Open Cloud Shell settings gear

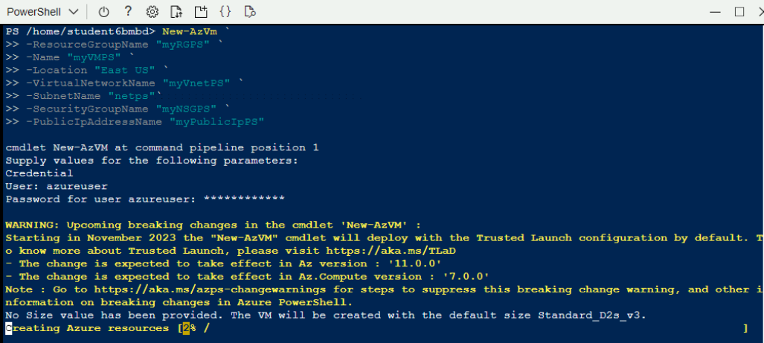click(152, 12)
